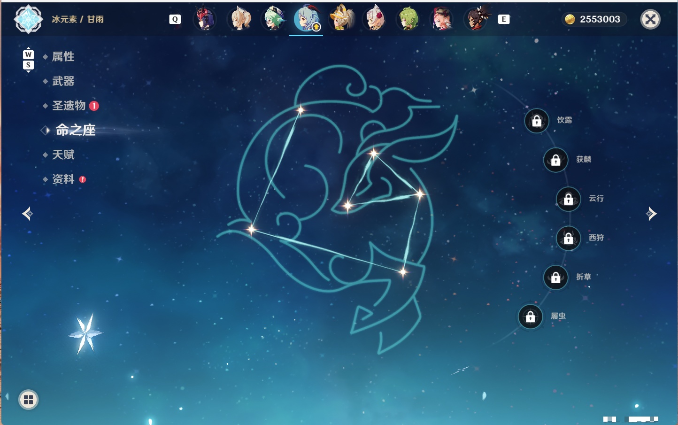Open the locked 履虫 constellation node
Screen dimensions: 678x425
tap(531, 317)
